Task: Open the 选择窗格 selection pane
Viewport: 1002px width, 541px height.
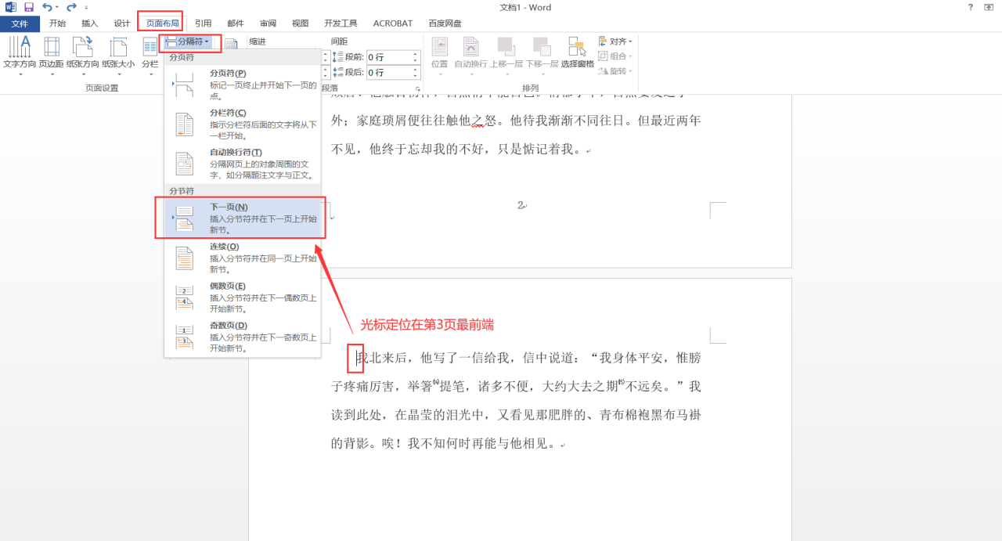Action: click(x=578, y=53)
